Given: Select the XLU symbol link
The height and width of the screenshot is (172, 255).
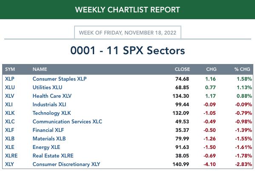Looking at the screenshot, I should coord(10,87).
